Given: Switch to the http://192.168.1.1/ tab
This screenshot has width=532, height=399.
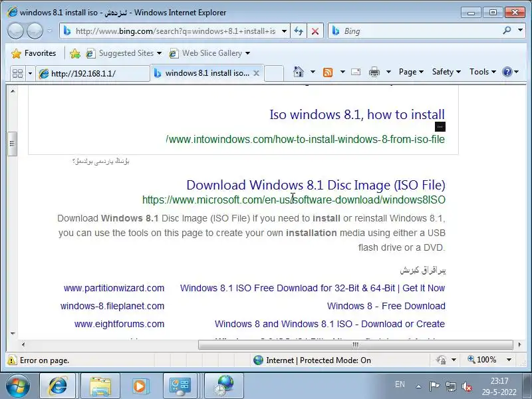Looking at the screenshot, I should coord(93,73).
